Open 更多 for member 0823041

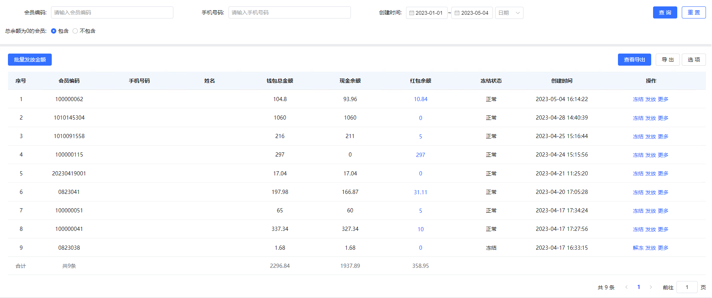(x=663, y=192)
